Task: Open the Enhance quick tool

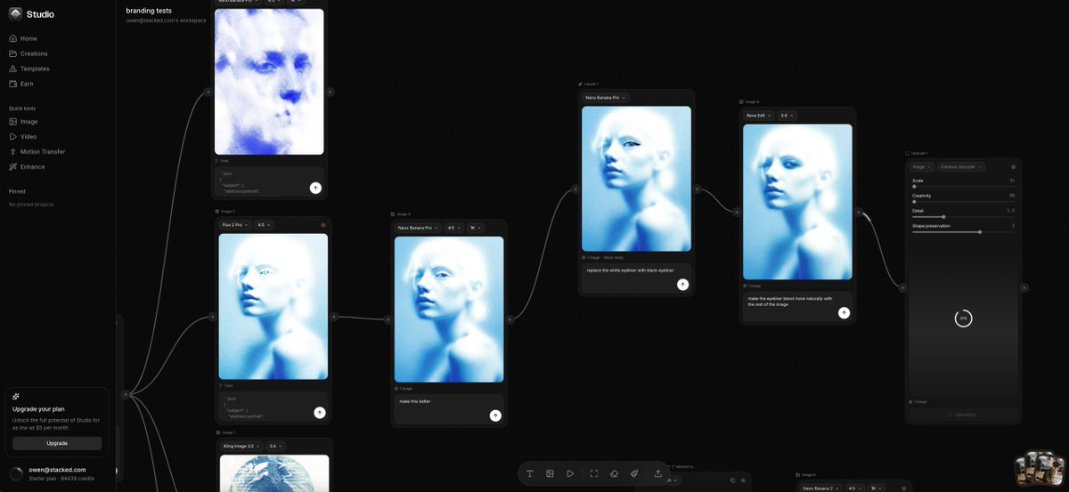Action: (x=27, y=166)
